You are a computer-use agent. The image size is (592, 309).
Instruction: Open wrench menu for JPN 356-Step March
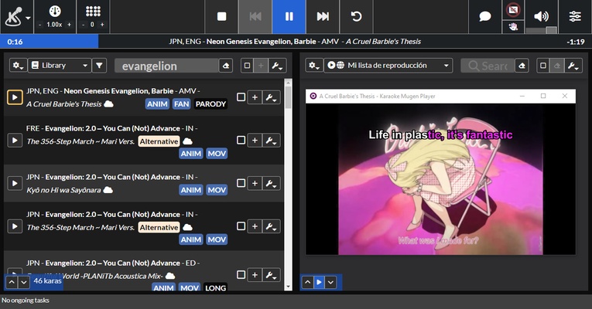271,226
